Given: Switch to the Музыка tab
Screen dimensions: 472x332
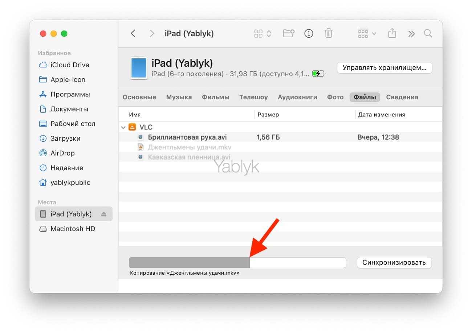Looking at the screenshot, I should click(179, 97).
